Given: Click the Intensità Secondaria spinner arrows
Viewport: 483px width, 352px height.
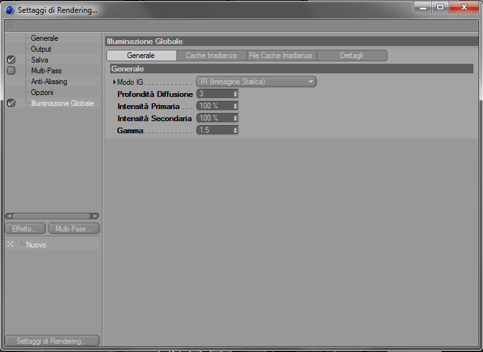Looking at the screenshot, I should pos(235,118).
